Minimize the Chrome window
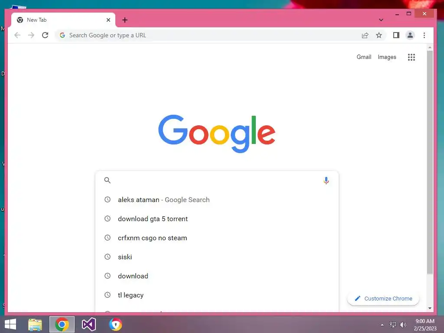Image resolution: width=444 pixels, height=333 pixels. coord(397,13)
